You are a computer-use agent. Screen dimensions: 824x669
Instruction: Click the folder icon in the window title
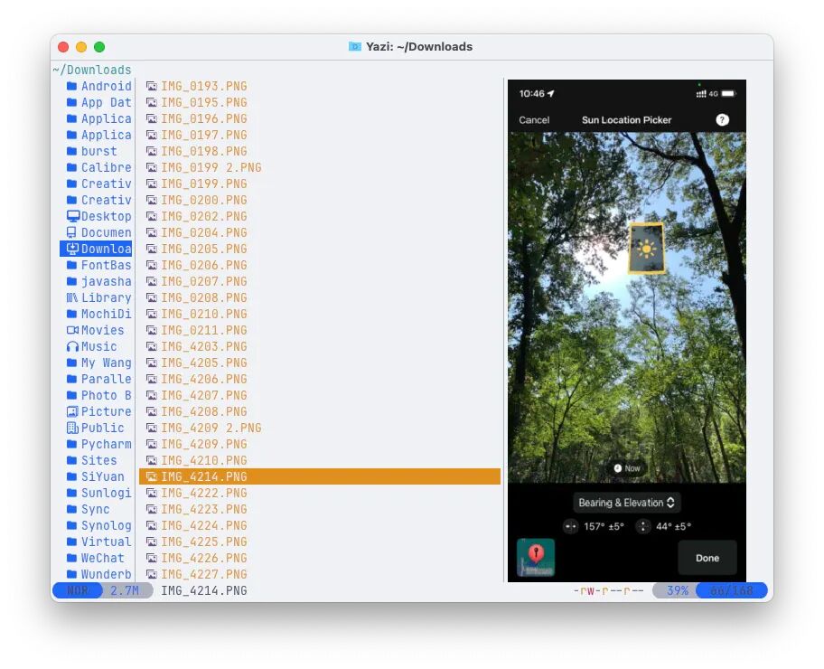click(355, 47)
